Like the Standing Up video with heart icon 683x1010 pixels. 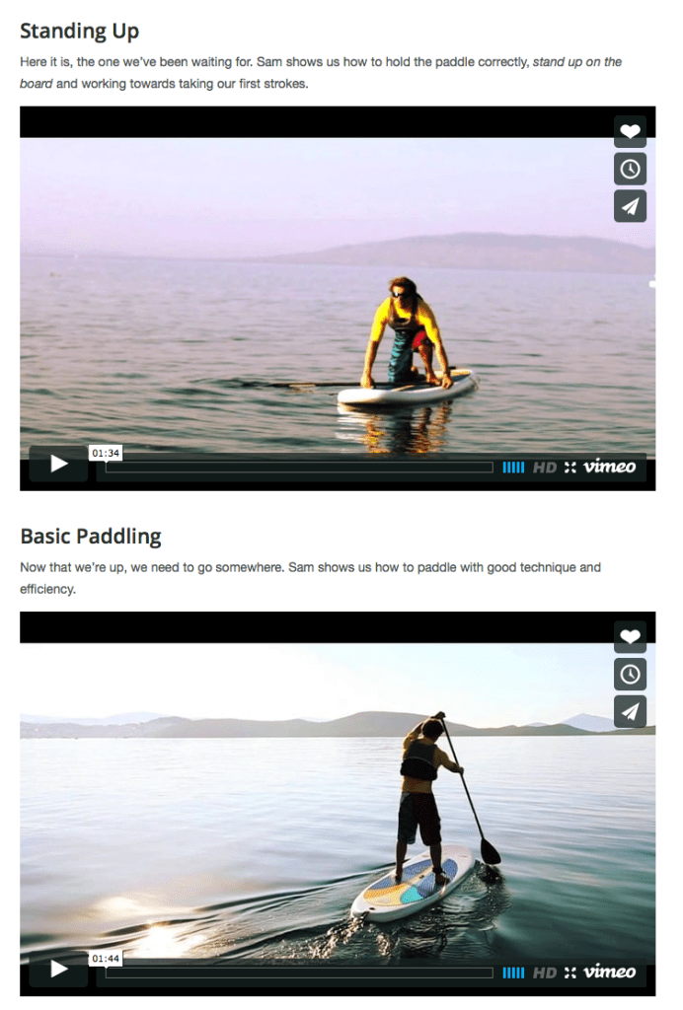630,131
